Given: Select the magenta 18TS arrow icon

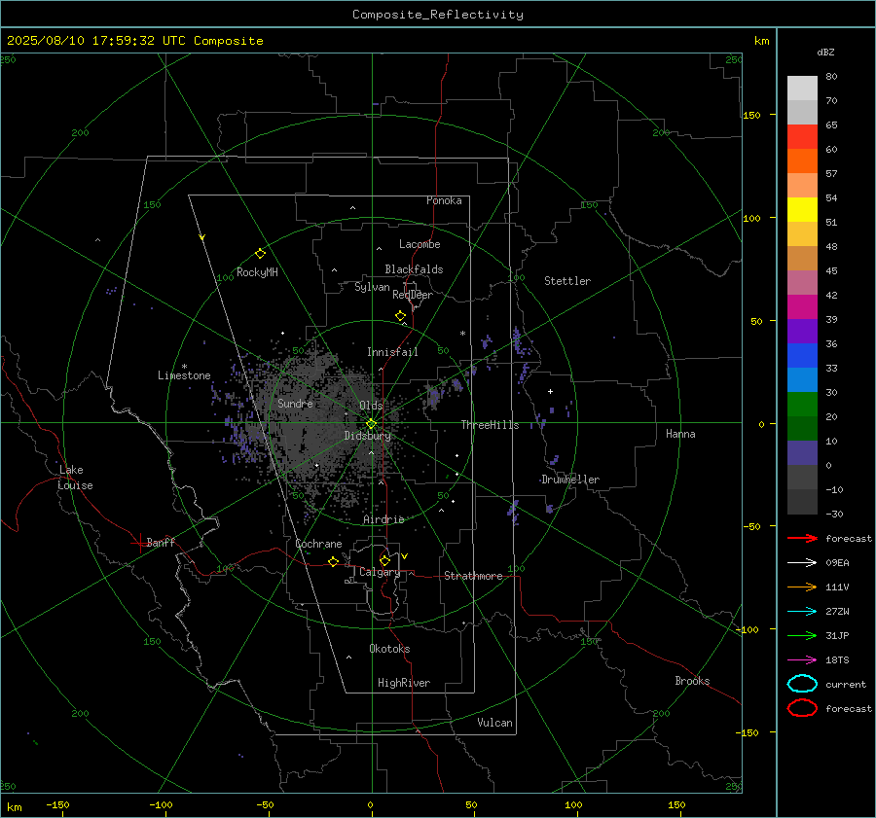Looking at the screenshot, I should [802, 660].
